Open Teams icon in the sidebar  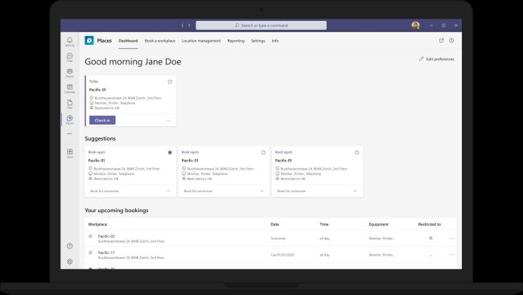click(70, 72)
